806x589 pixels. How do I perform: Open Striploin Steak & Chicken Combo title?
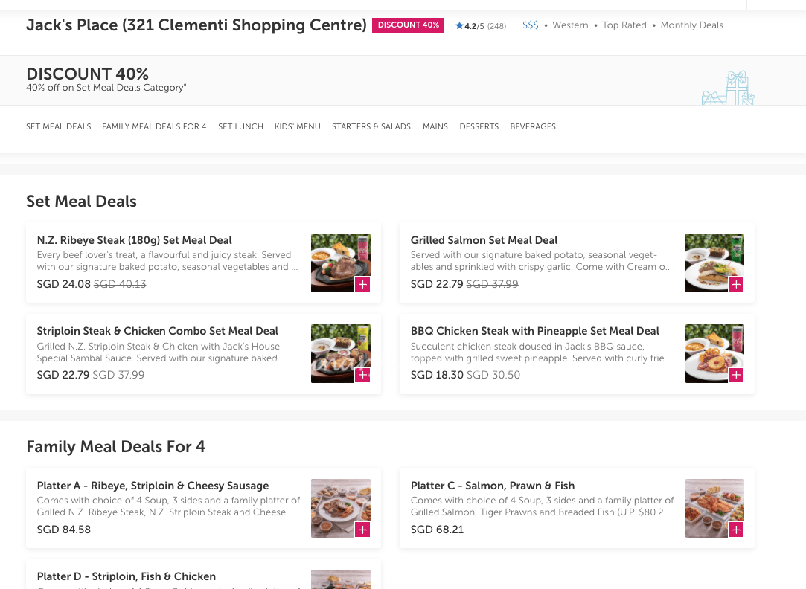point(157,331)
